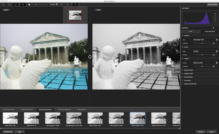The image size is (219, 134).
Task: Click the preset strip horizontal scrollbar
Action: 30,128
